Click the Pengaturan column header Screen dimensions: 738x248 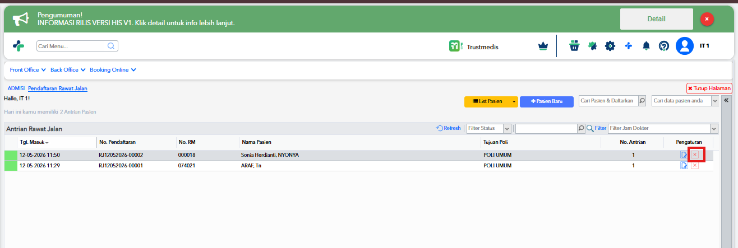coord(689,142)
